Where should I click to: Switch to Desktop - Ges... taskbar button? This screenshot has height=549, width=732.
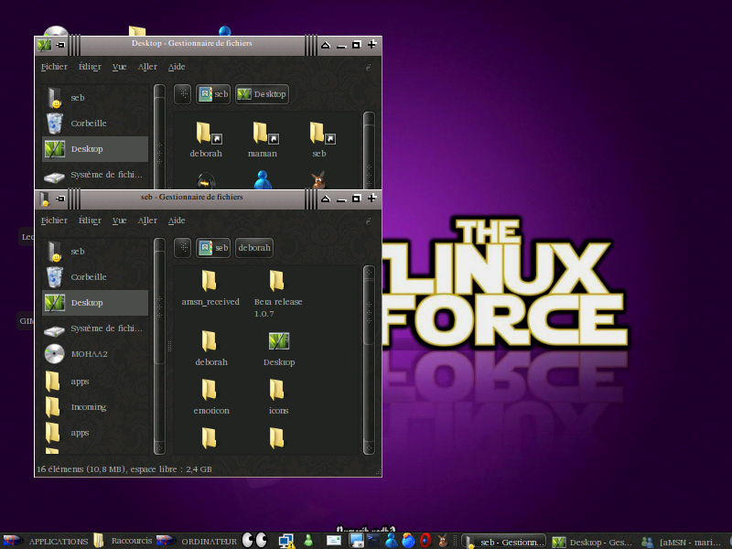coord(592,542)
